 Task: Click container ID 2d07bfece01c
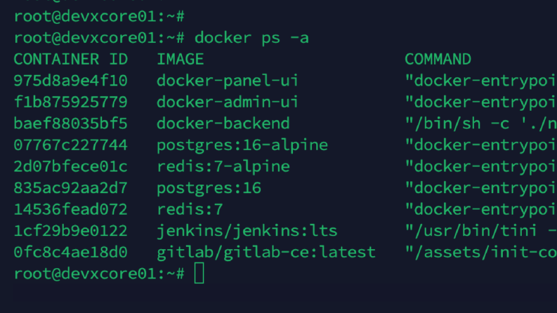[x=70, y=166]
